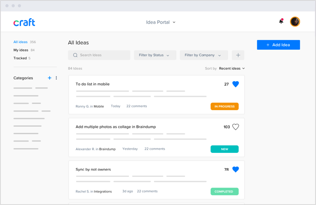Open the Filter by Company dropdown
The height and width of the screenshot is (205, 316).
[x=203, y=55]
